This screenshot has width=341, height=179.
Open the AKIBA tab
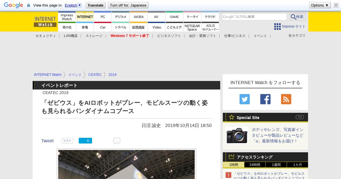139,17
